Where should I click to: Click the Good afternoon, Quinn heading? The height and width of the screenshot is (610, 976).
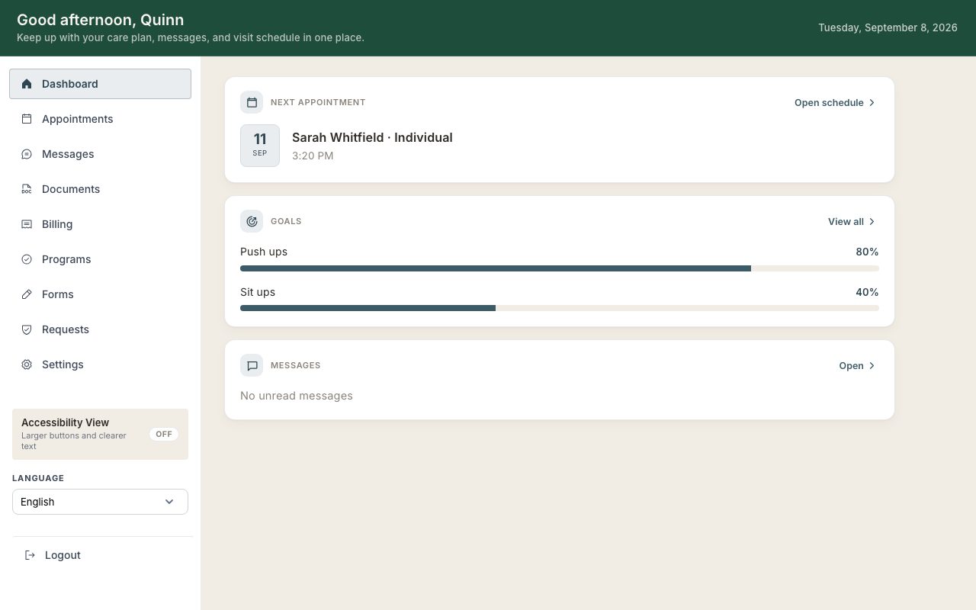(100, 20)
